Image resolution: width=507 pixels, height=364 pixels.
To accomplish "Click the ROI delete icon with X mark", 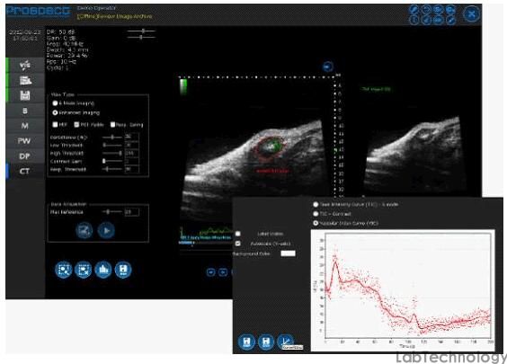I will tap(83, 270).
